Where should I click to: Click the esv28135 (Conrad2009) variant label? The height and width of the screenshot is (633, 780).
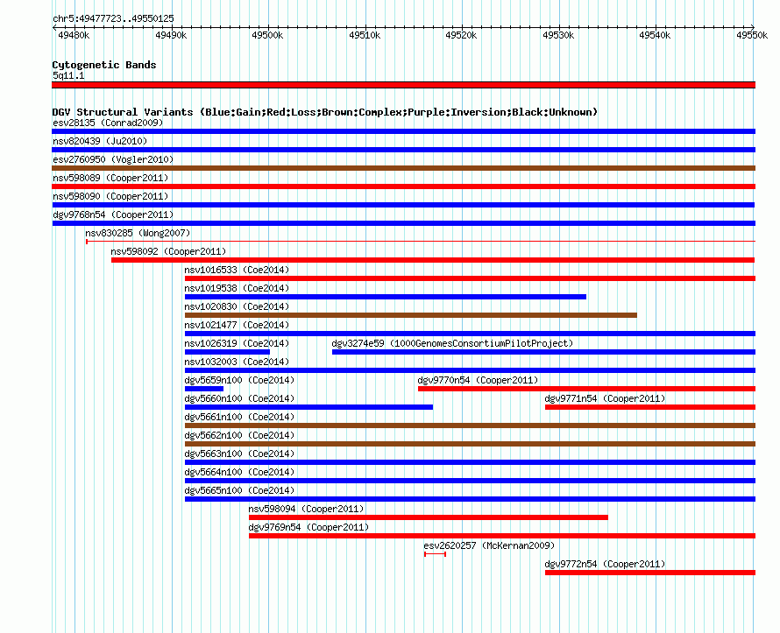[108, 123]
